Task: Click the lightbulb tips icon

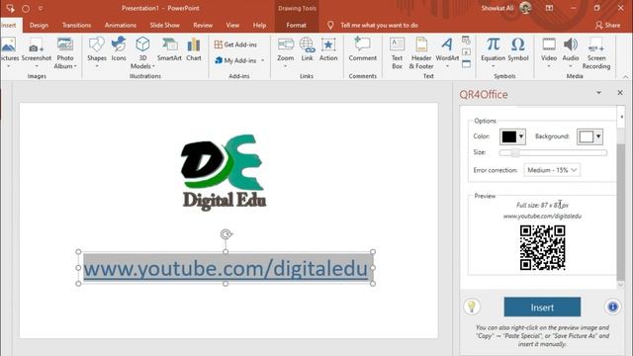Action: click(x=472, y=307)
